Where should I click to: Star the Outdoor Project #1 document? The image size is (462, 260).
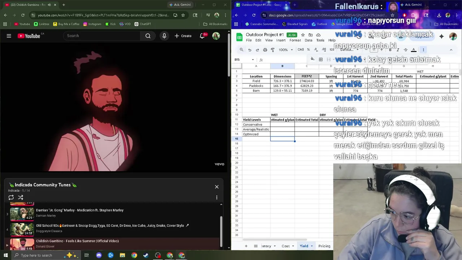303,35
